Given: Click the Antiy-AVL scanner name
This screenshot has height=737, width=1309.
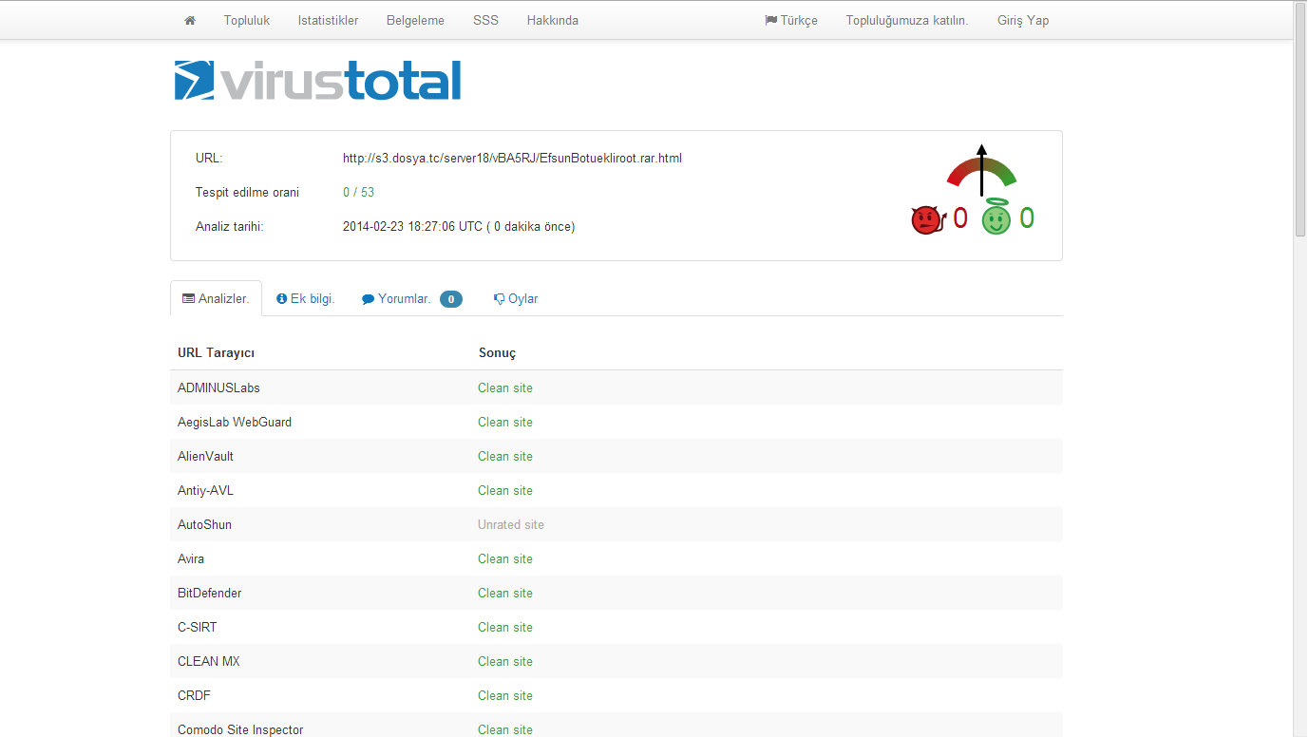Looking at the screenshot, I should 205,490.
